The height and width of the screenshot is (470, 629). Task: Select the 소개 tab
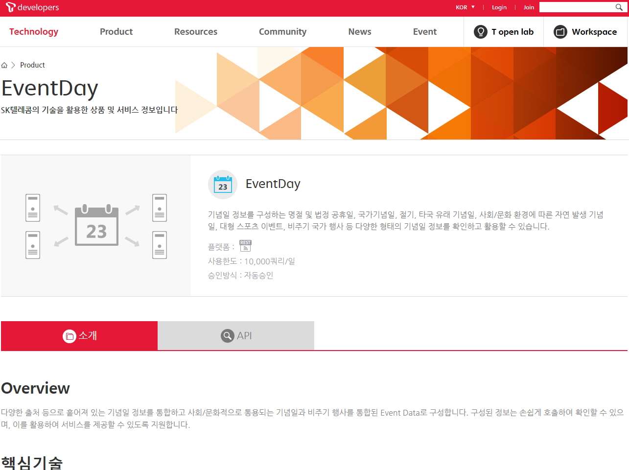[x=79, y=336]
